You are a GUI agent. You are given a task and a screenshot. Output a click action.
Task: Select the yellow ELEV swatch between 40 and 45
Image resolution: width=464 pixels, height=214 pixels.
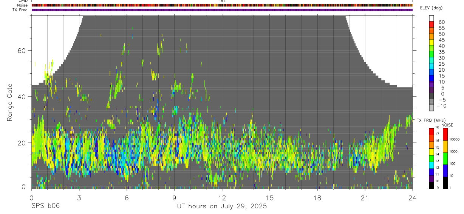pyautogui.click(x=432, y=43)
